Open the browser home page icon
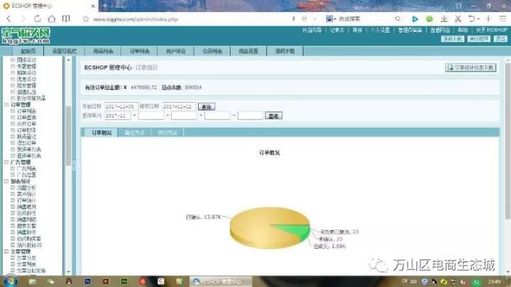The width and height of the screenshot is (511, 287). click(x=52, y=19)
